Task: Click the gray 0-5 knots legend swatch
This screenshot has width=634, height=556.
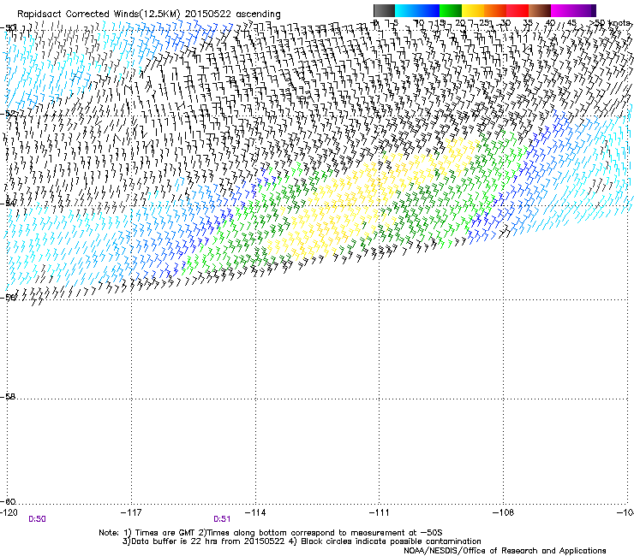Action: [x=384, y=10]
